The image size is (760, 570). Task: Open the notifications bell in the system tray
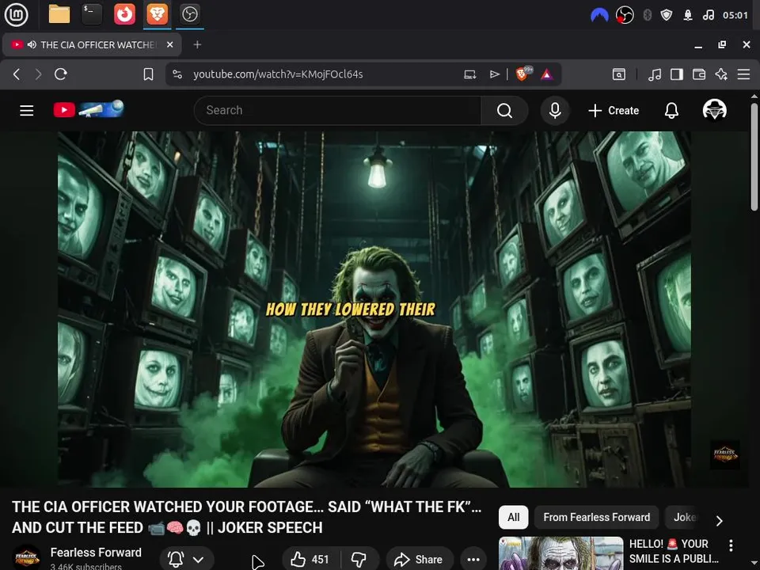(688, 16)
